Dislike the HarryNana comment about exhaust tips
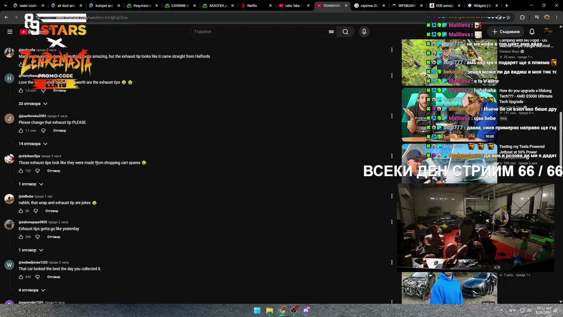 43,91
